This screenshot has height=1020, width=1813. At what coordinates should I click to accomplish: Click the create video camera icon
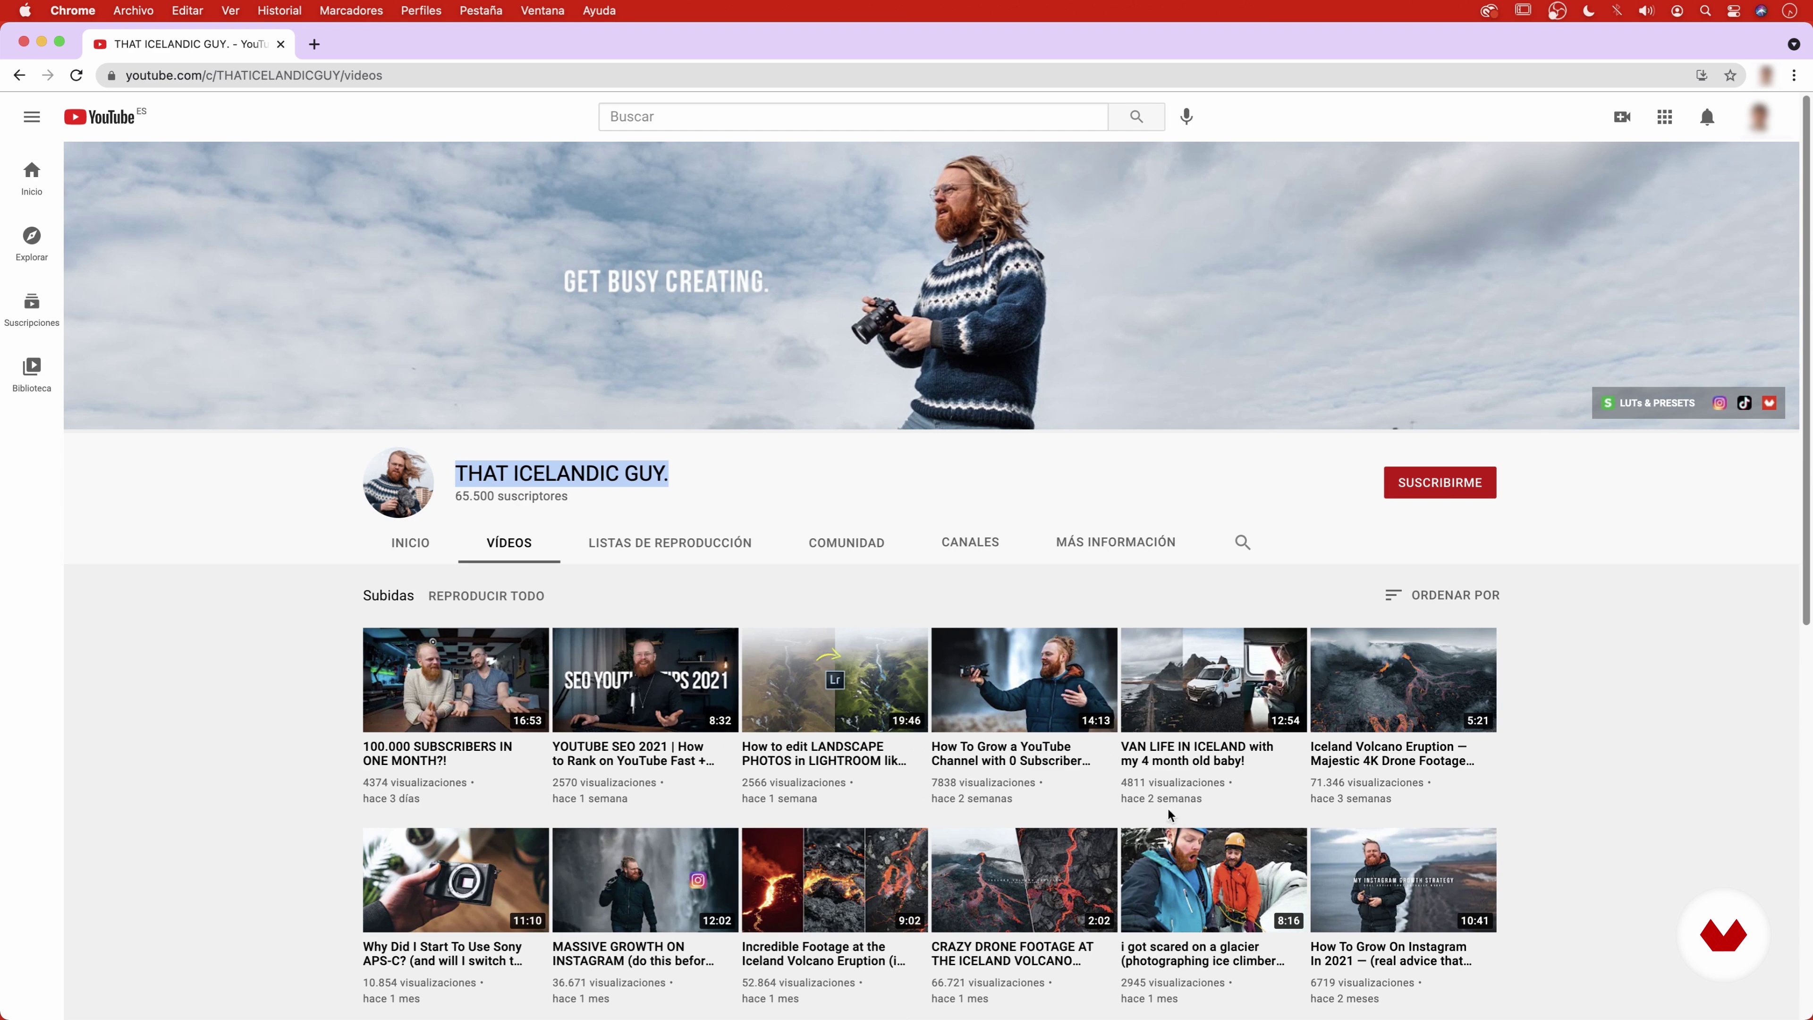click(1622, 117)
